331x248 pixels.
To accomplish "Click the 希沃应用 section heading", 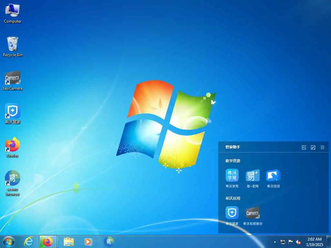I will tap(233, 198).
